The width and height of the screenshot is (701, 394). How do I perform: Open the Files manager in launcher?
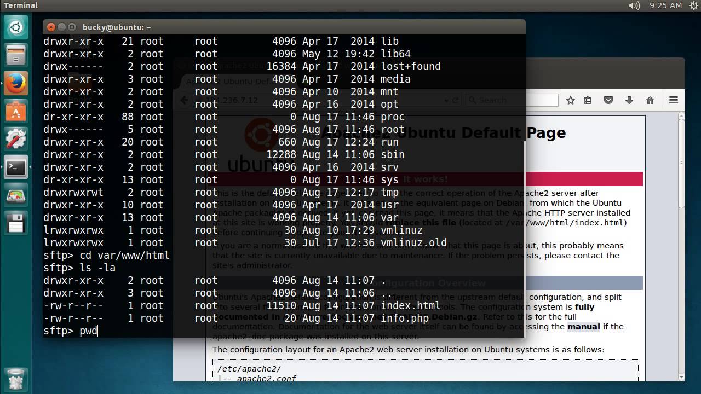click(x=16, y=55)
